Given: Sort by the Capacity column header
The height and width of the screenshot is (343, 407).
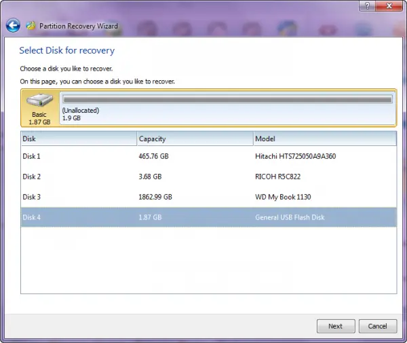Looking at the screenshot, I should tap(195, 139).
